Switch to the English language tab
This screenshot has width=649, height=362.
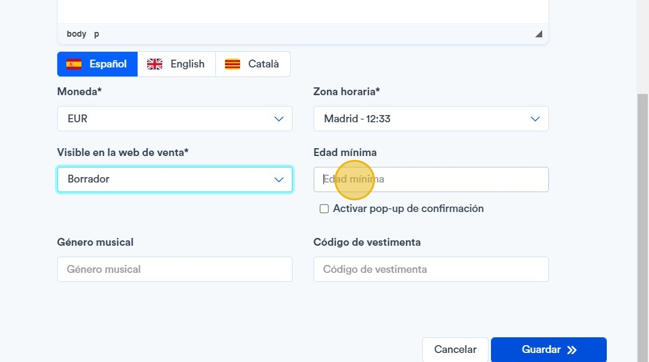177,64
